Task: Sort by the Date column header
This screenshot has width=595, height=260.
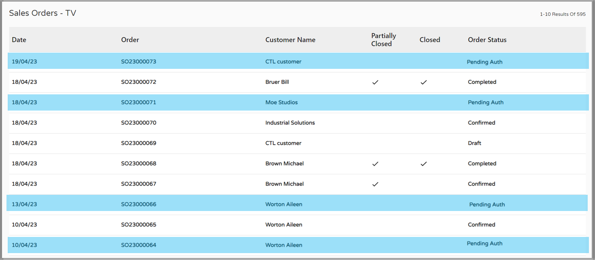Action: [x=19, y=40]
